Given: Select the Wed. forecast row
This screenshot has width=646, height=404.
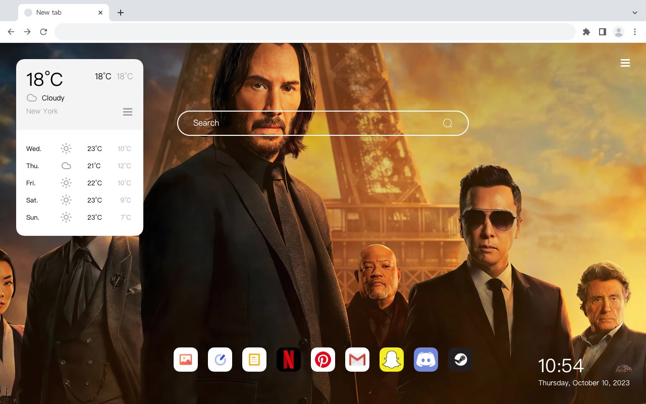Looking at the screenshot, I should pyautogui.click(x=80, y=148).
